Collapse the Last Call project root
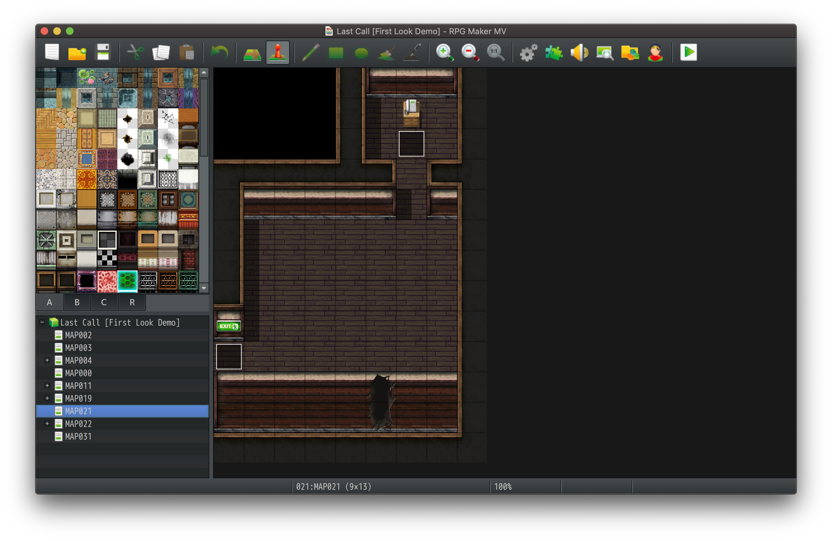This screenshot has width=832, height=541. click(x=42, y=322)
